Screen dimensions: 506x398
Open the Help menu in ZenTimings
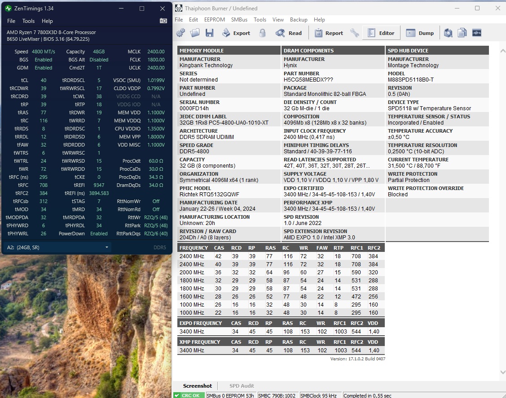pos(47,21)
